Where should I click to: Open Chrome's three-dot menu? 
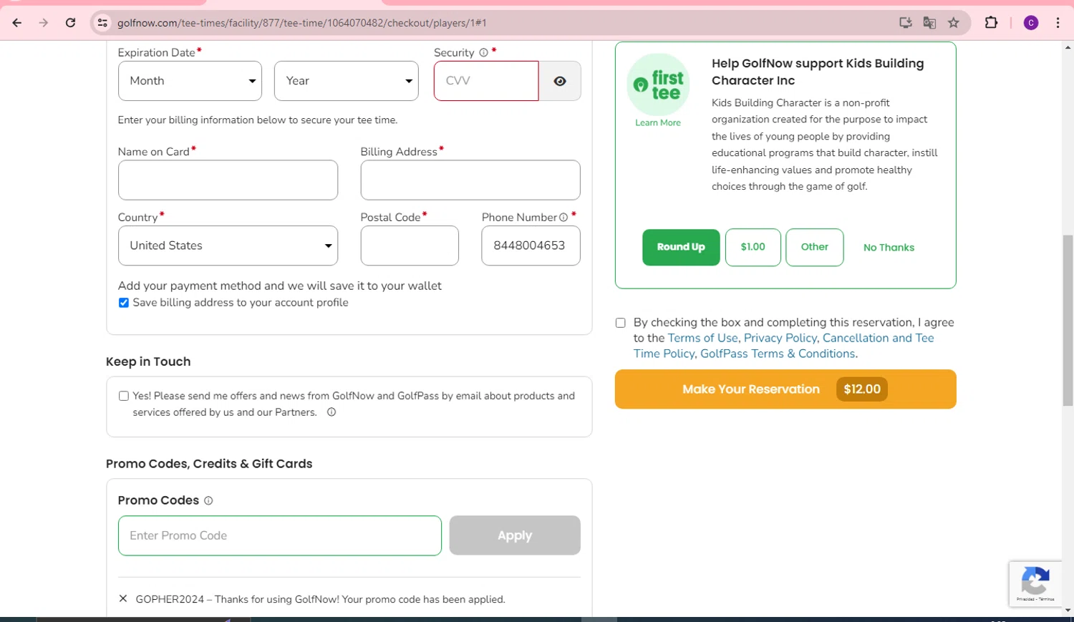click(1058, 23)
